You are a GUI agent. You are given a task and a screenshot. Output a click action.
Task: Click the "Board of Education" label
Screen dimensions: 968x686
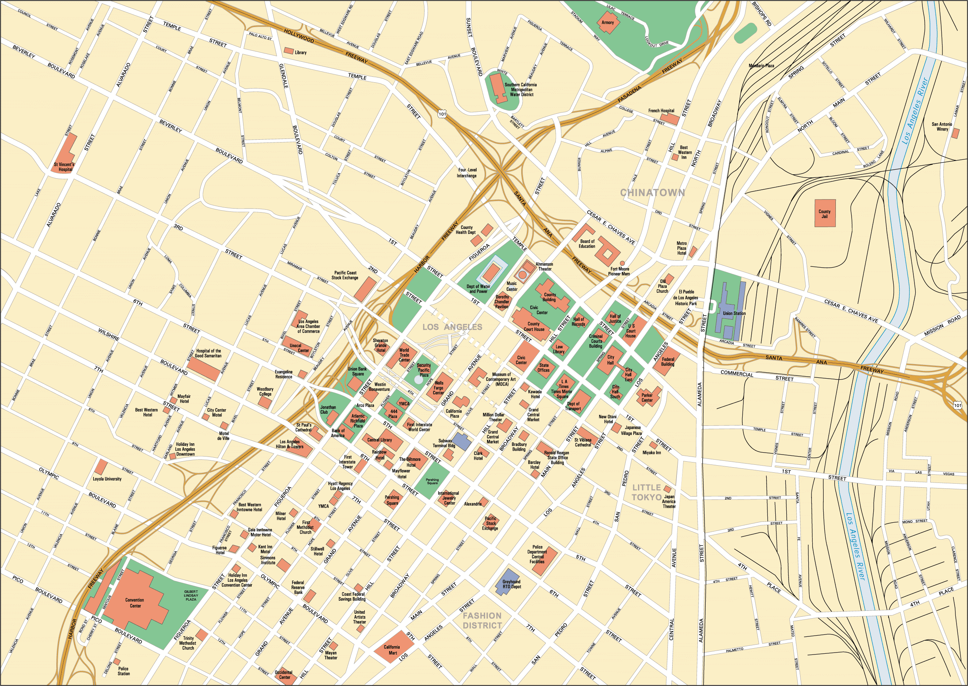tap(587, 244)
